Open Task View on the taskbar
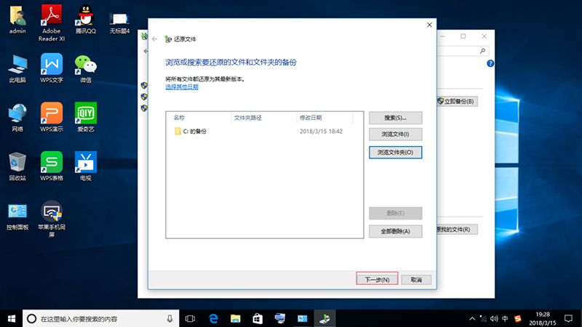This screenshot has height=327, width=582. coord(190,318)
